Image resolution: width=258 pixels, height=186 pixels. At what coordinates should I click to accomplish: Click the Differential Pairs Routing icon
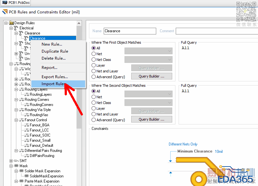pyautogui.click(x=21, y=151)
